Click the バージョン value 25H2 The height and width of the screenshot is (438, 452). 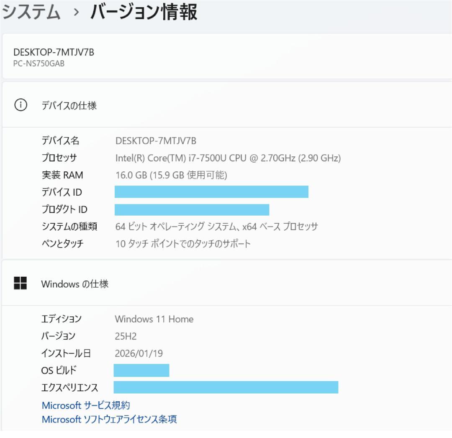coord(123,336)
